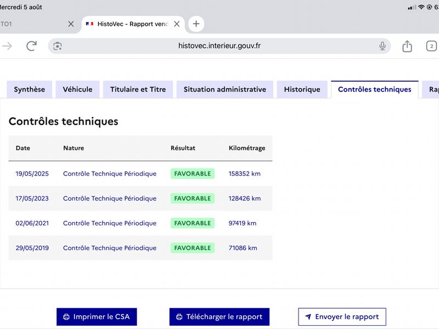Click the 71086 km mileage value
Viewport: 439px width, 329px height.
(243, 248)
